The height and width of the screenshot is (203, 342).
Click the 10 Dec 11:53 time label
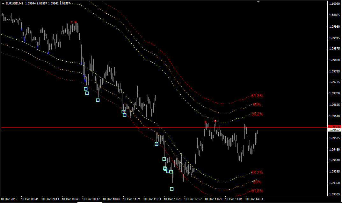(152, 199)
